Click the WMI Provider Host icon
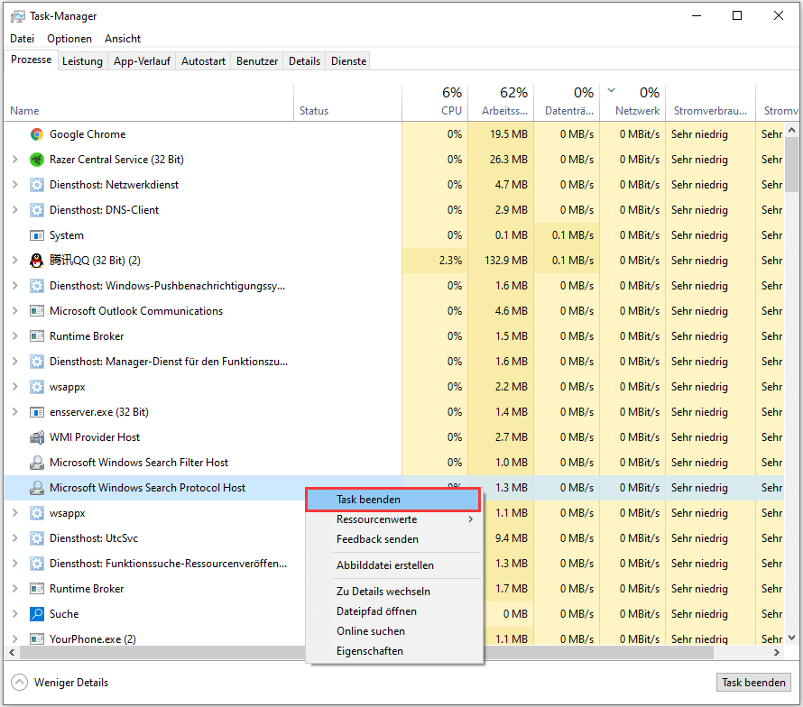803x707 pixels. 36,437
